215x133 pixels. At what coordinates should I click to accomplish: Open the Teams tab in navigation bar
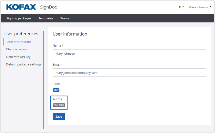pyautogui.click(x=65, y=18)
